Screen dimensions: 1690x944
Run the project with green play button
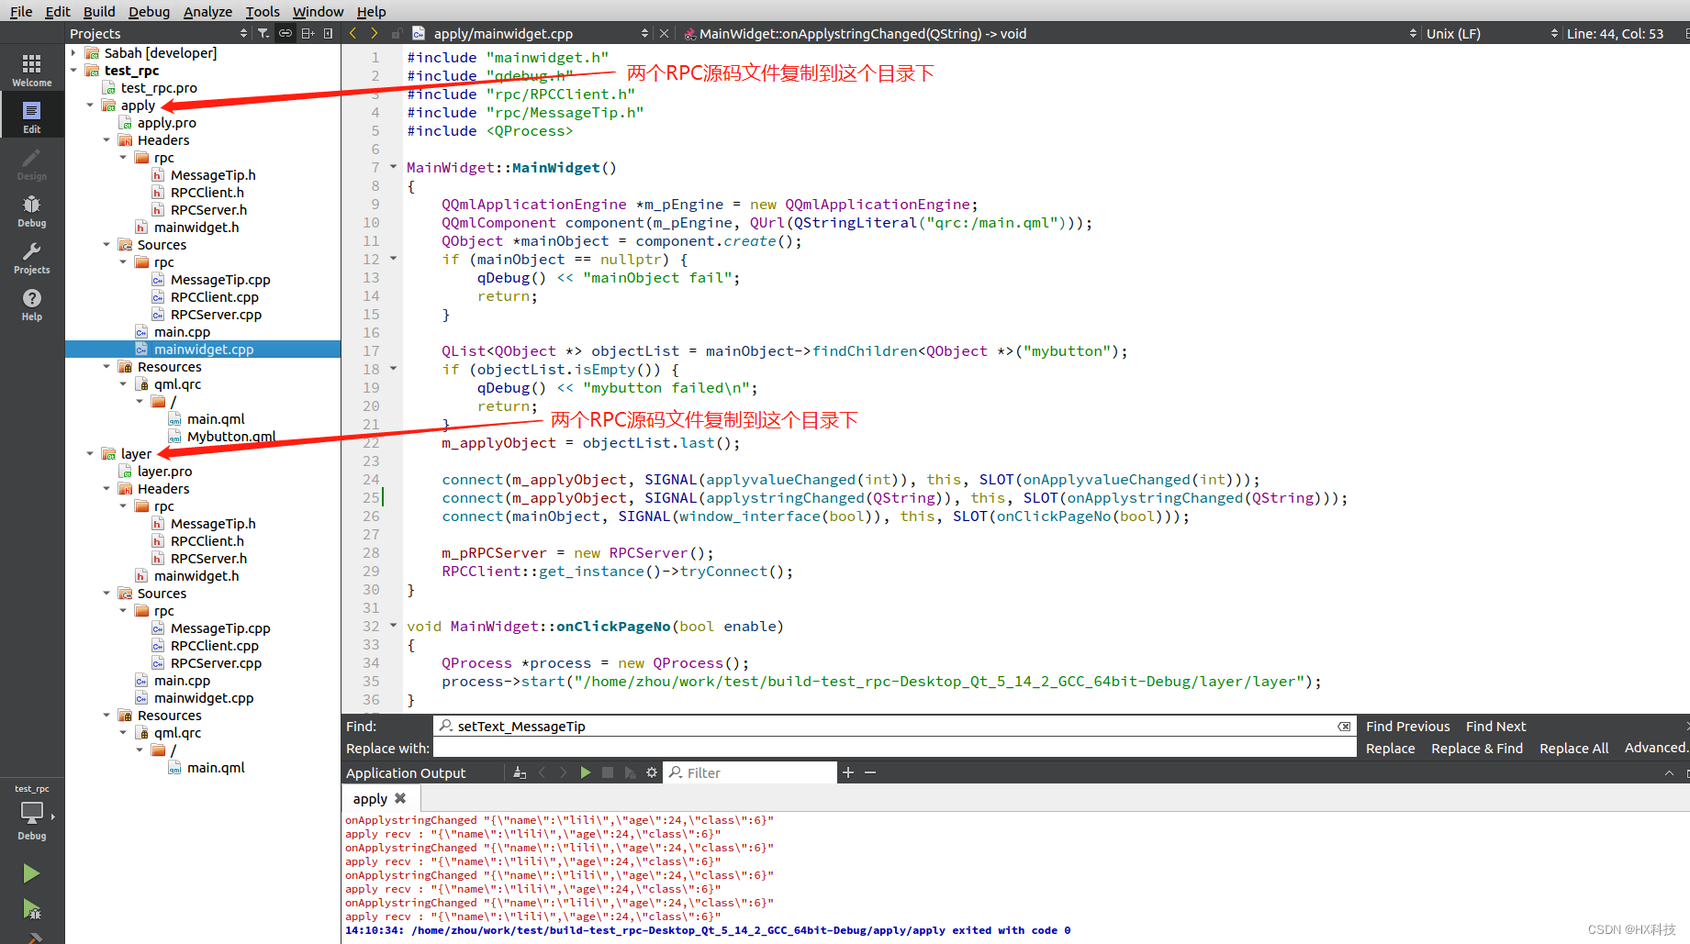click(31, 873)
